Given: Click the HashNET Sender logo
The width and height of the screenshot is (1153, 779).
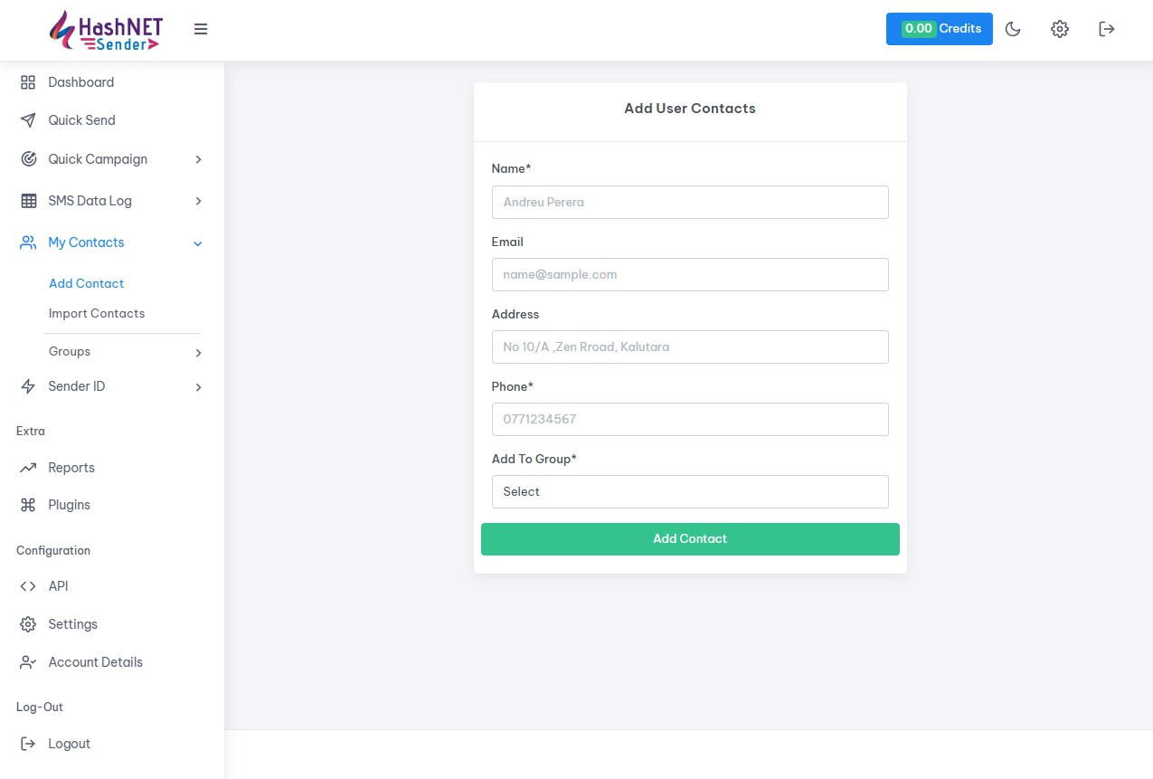Looking at the screenshot, I should pos(106,30).
